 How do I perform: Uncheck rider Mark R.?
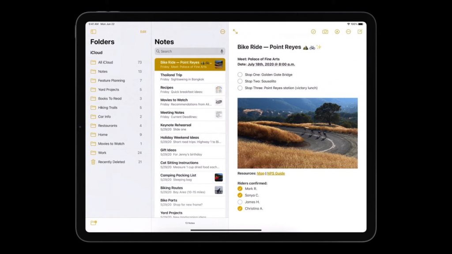pos(240,189)
